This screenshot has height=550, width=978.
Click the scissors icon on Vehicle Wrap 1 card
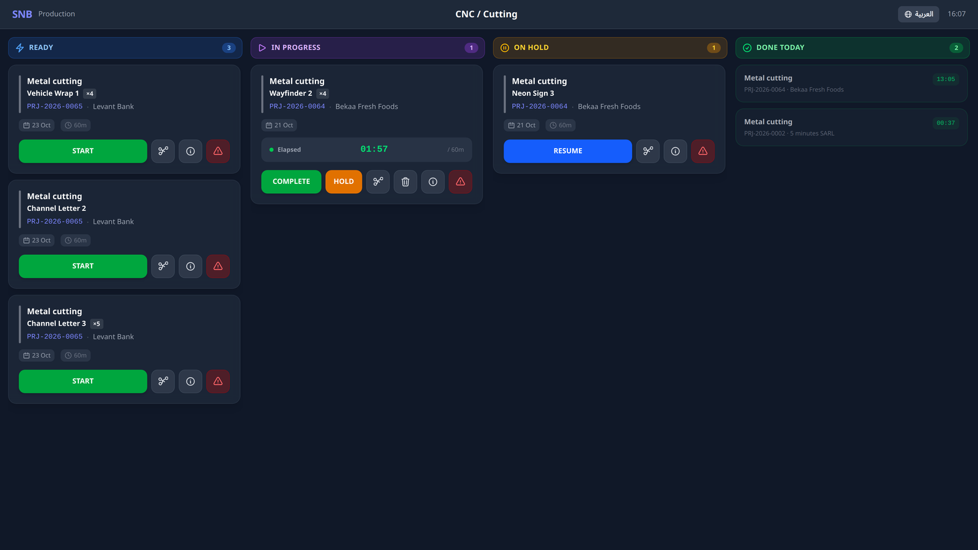click(163, 151)
